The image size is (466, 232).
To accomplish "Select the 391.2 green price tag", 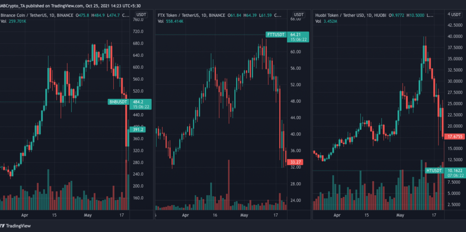I will click(137, 130).
